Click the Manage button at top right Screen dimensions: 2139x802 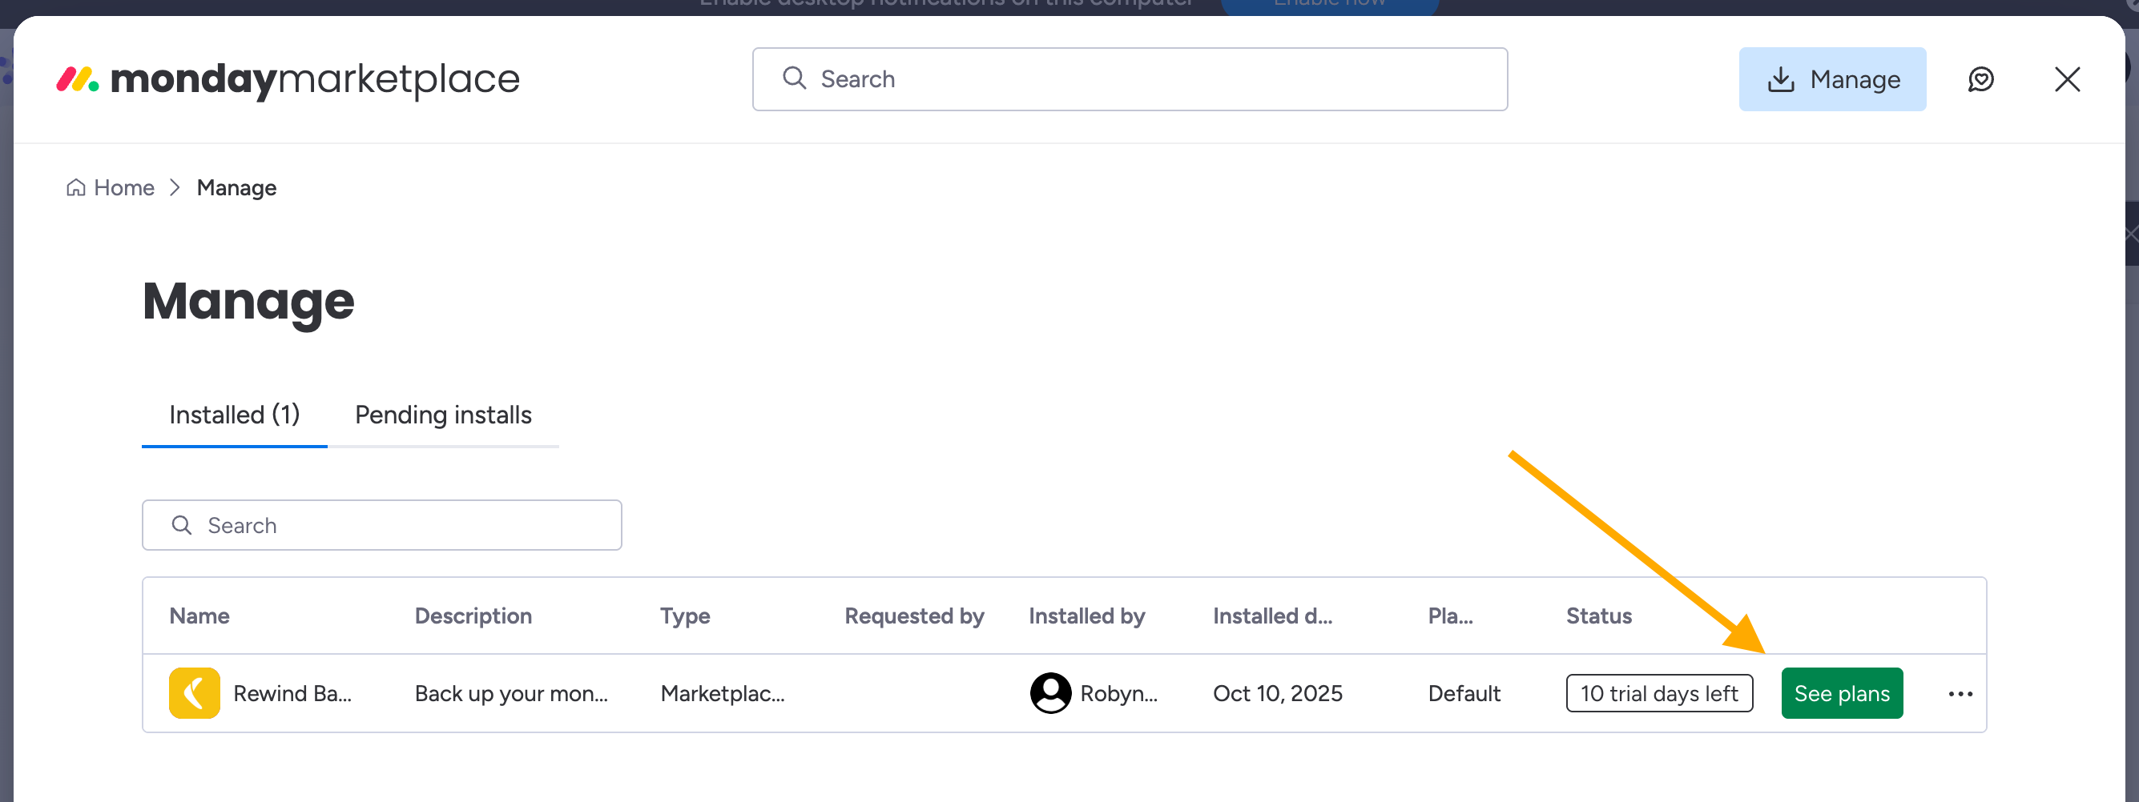[1833, 78]
